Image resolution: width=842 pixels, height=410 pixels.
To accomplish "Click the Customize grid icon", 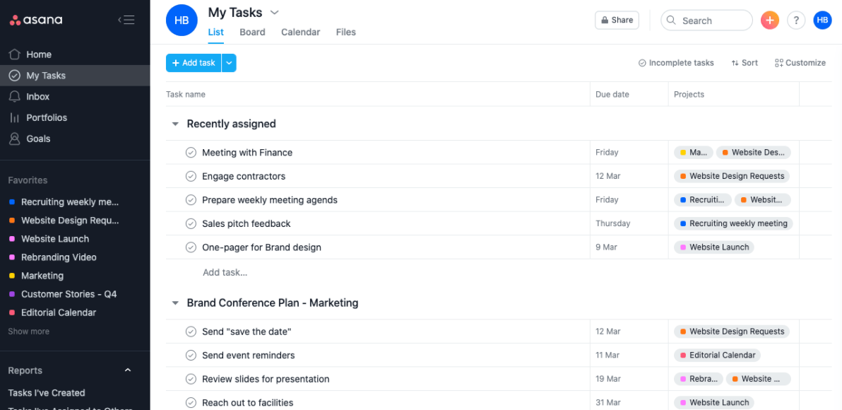I will (778, 63).
